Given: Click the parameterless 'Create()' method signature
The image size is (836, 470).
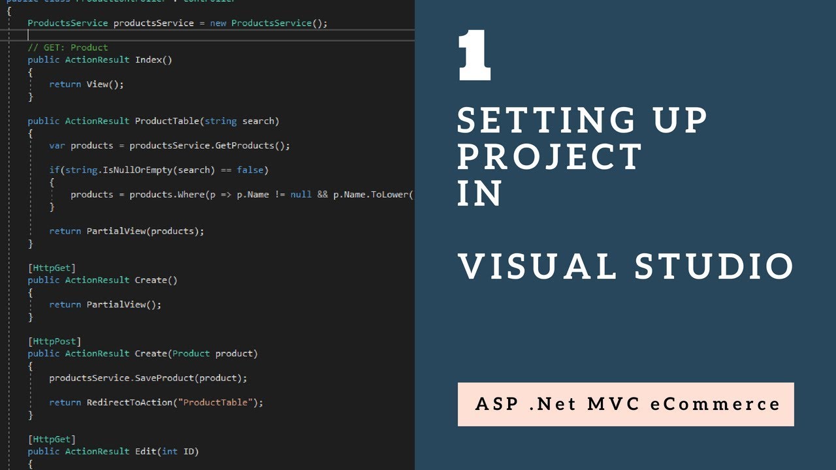Looking at the screenshot, I should pyautogui.click(x=103, y=280).
